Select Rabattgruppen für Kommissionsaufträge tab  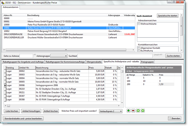pyautogui.click(x=65, y=62)
